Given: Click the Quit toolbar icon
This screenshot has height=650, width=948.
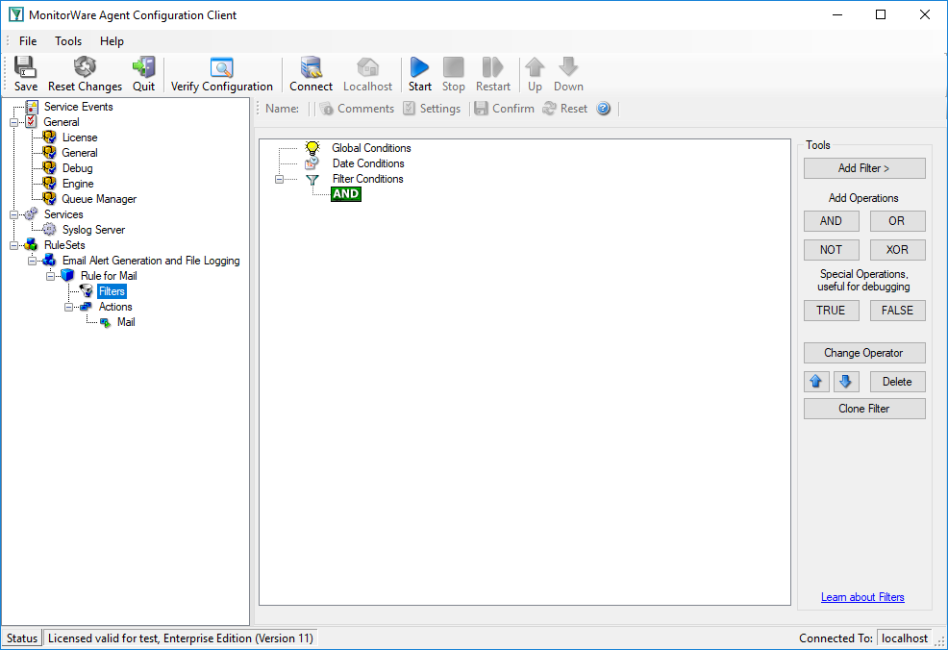Looking at the screenshot, I should tap(144, 67).
